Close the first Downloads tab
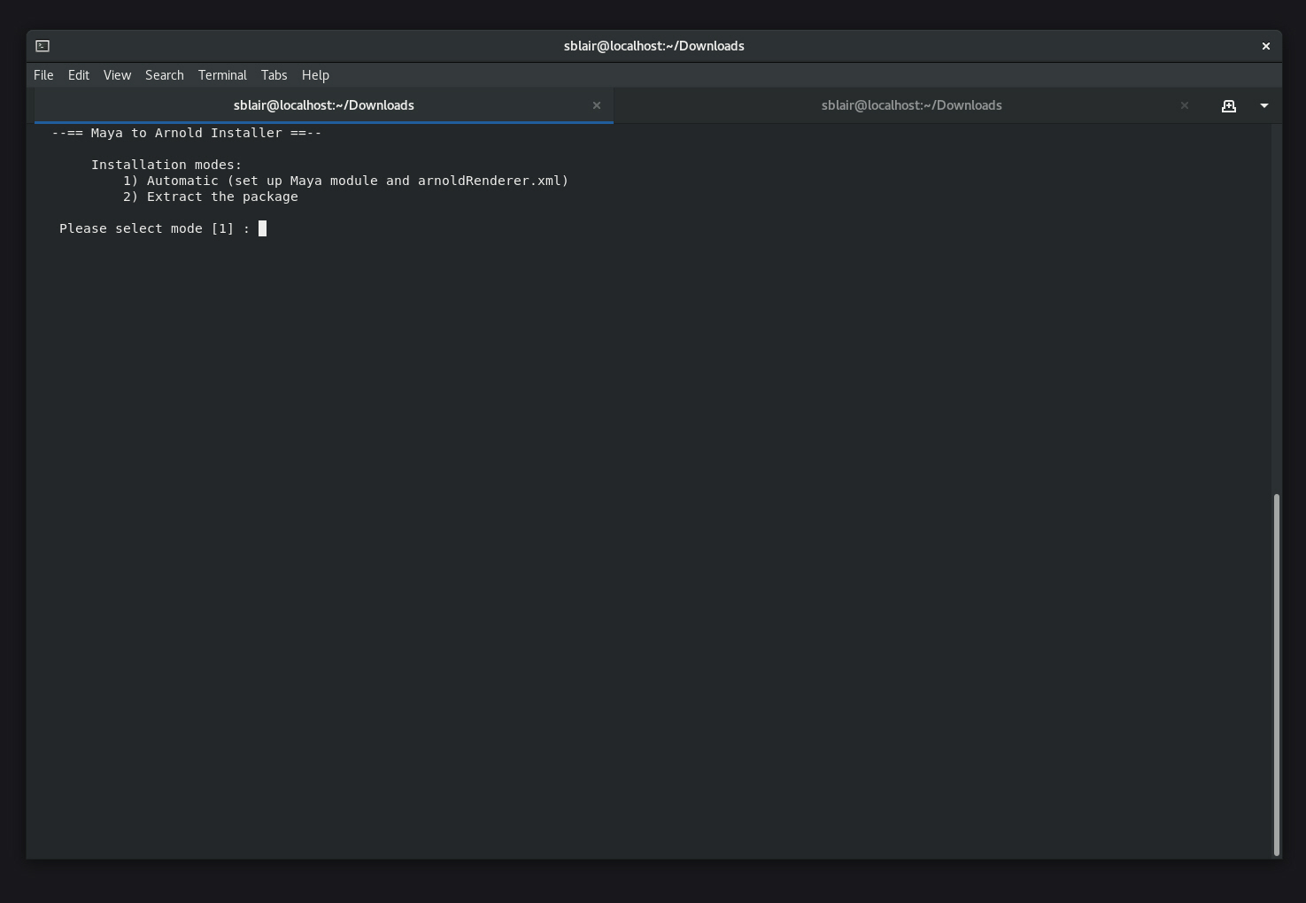This screenshot has width=1306, height=903. coord(597,105)
